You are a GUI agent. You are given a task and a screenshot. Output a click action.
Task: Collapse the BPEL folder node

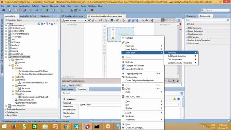click(13, 68)
